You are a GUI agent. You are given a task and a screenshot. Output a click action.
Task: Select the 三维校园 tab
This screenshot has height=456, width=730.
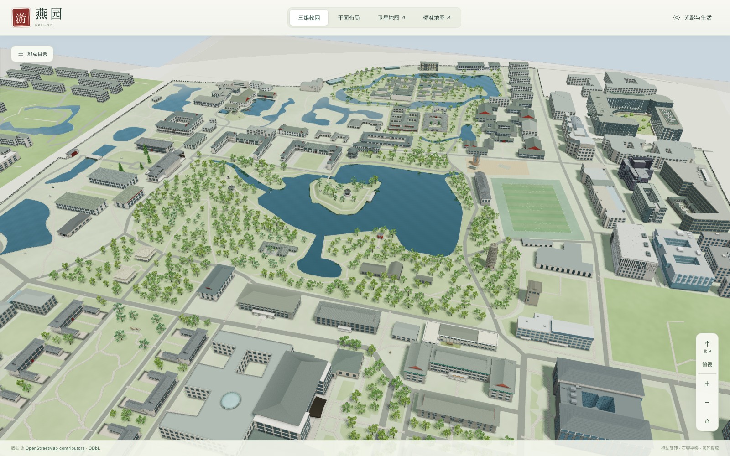pos(309,18)
